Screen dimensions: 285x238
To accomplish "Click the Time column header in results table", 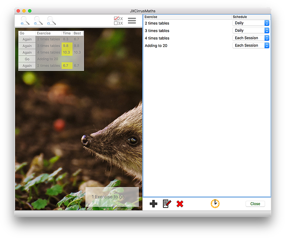I will 67,33.
